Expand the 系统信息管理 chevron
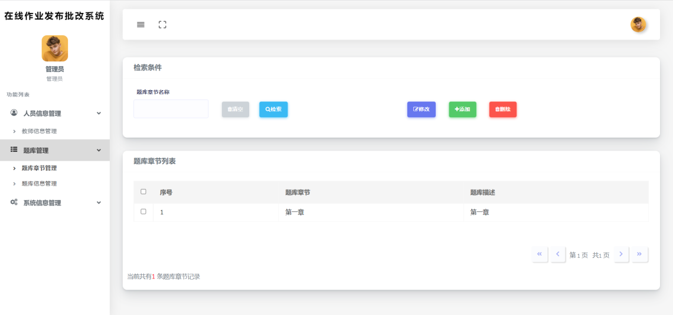This screenshot has height=315, width=673. click(99, 203)
